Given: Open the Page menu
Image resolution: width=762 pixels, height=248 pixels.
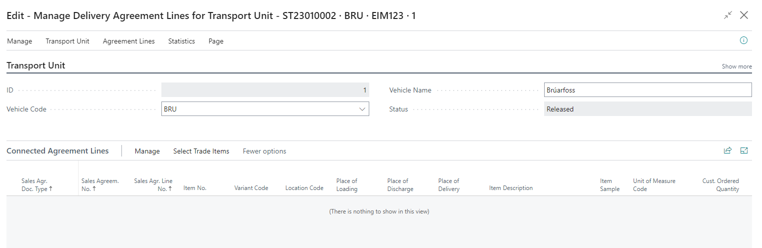Looking at the screenshot, I should pos(216,41).
